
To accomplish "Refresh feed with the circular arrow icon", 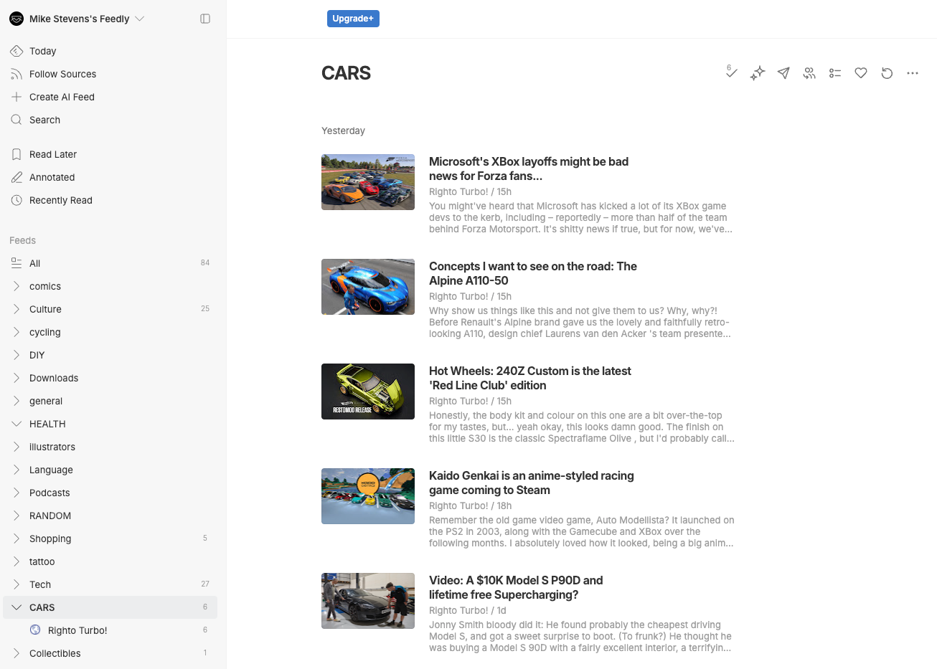I will [x=887, y=73].
